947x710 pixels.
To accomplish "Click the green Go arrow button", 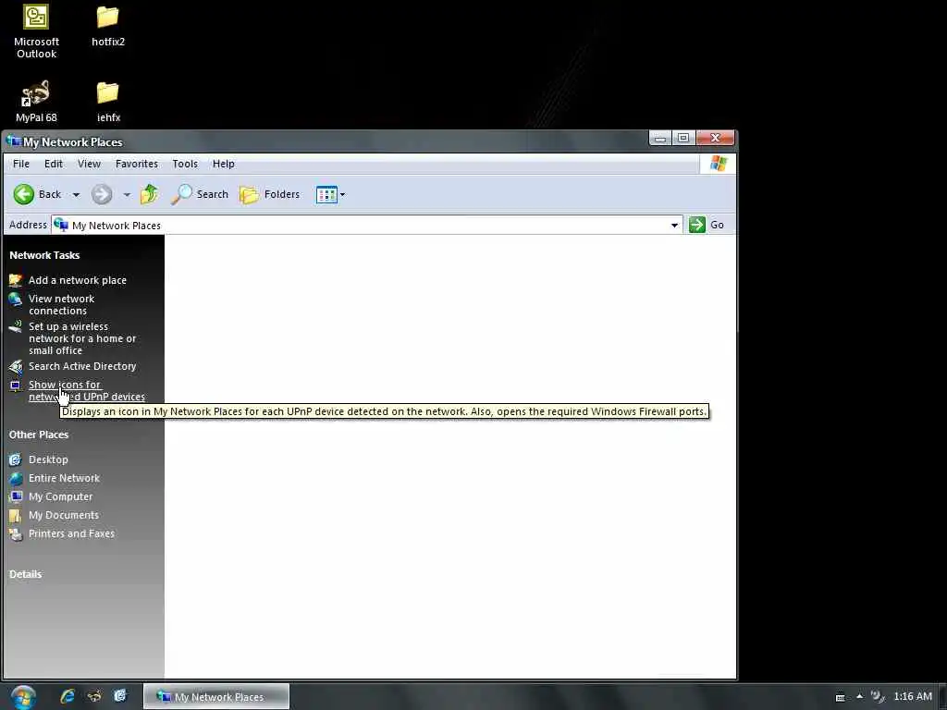I will click(x=697, y=225).
